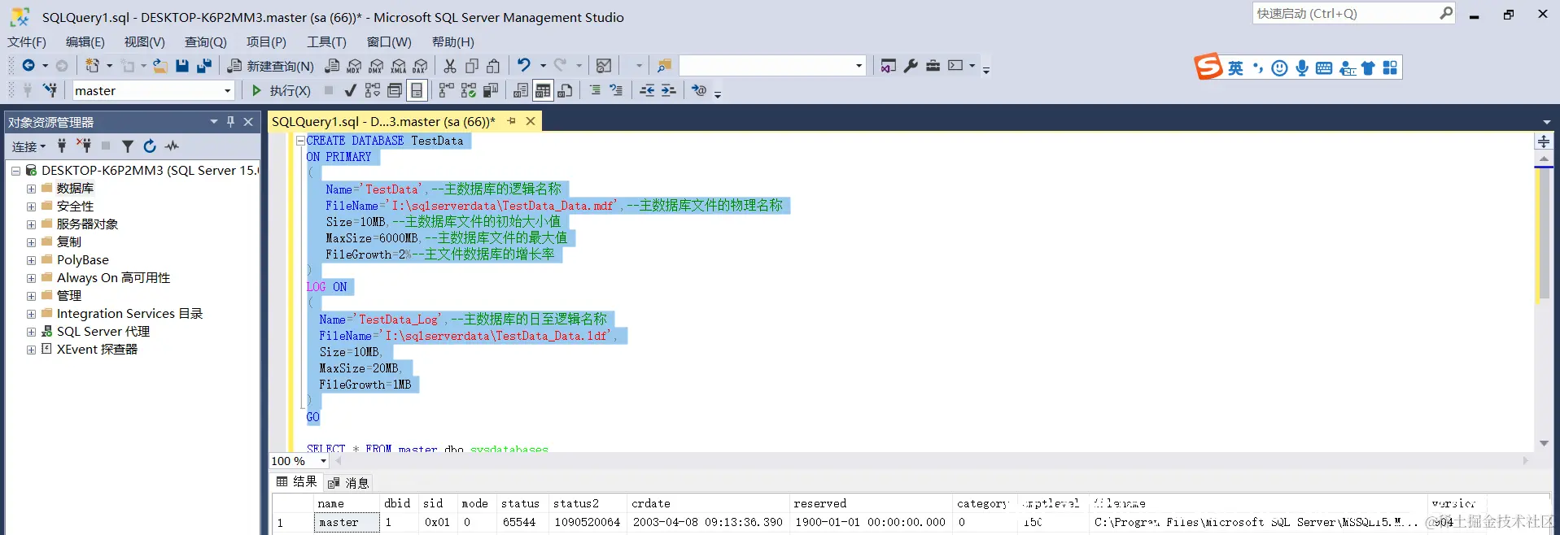Open the 查询(Q) menu
The width and height of the screenshot is (1560, 535).
205,42
